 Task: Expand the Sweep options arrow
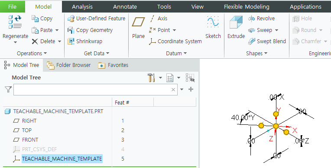click(276, 30)
